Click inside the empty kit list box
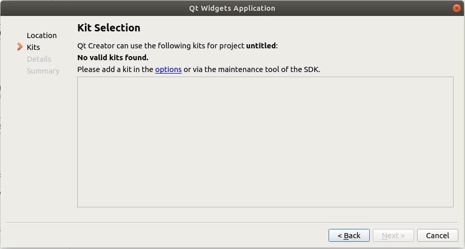Screen dimensions: 465x249 (x=265, y=142)
